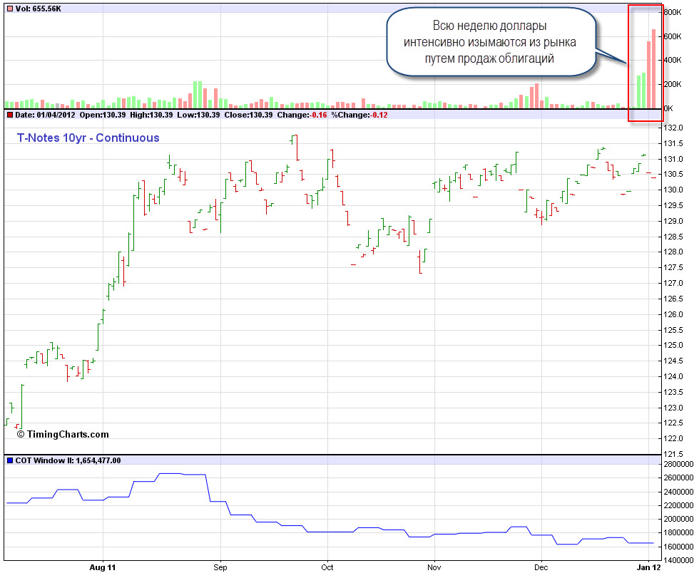The height and width of the screenshot is (573, 699).
Task: Click the red Vol legend square icon
Action: (9, 7)
